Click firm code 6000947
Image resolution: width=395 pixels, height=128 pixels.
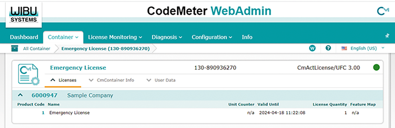pos(44,95)
